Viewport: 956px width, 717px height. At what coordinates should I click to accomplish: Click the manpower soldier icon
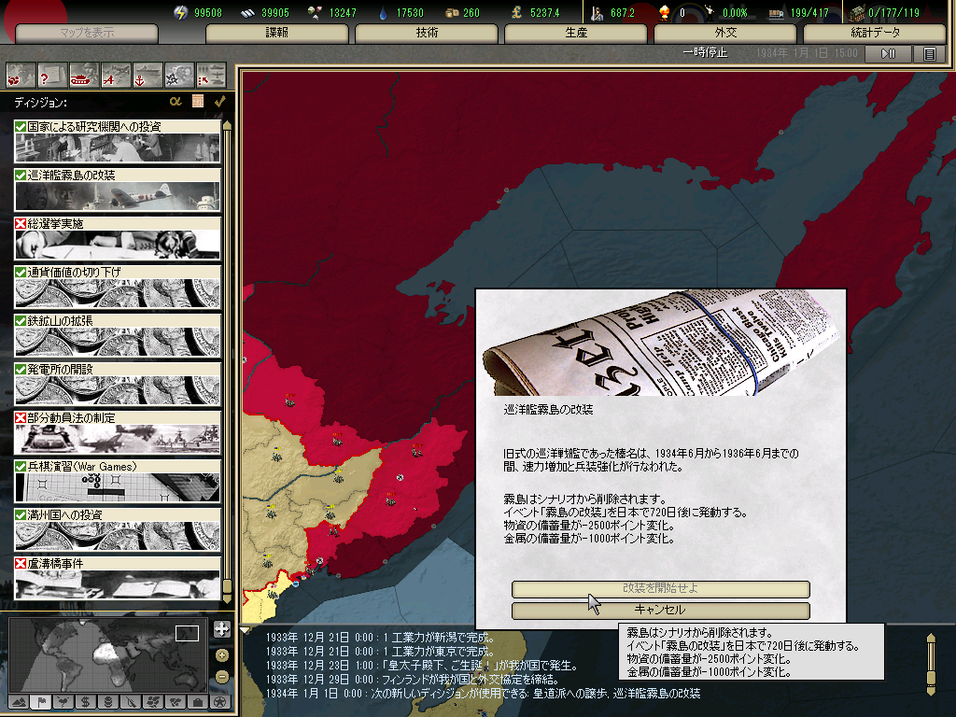click(597, 12)
